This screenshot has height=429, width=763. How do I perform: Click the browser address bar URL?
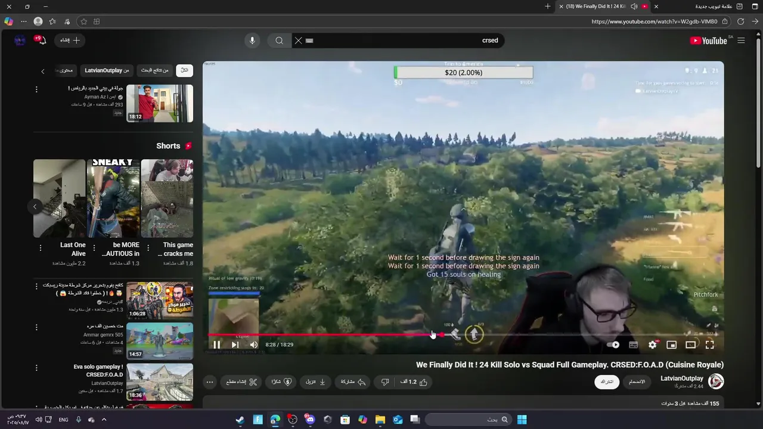(x=654, y=21)
